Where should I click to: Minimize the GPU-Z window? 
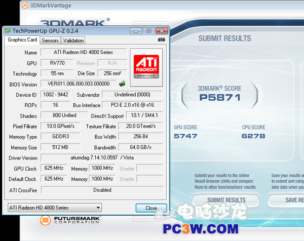136,31
